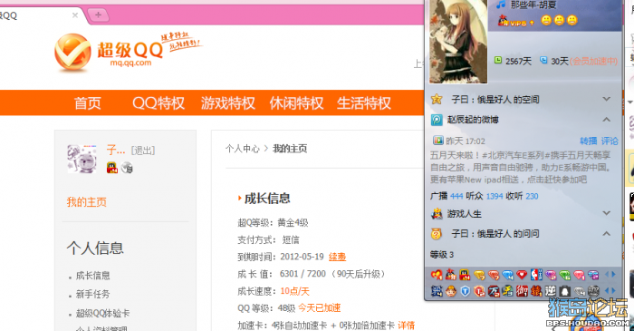634x331 pixels.
Task: Click the gray 逆 game badge
Action: click(551, 291)
